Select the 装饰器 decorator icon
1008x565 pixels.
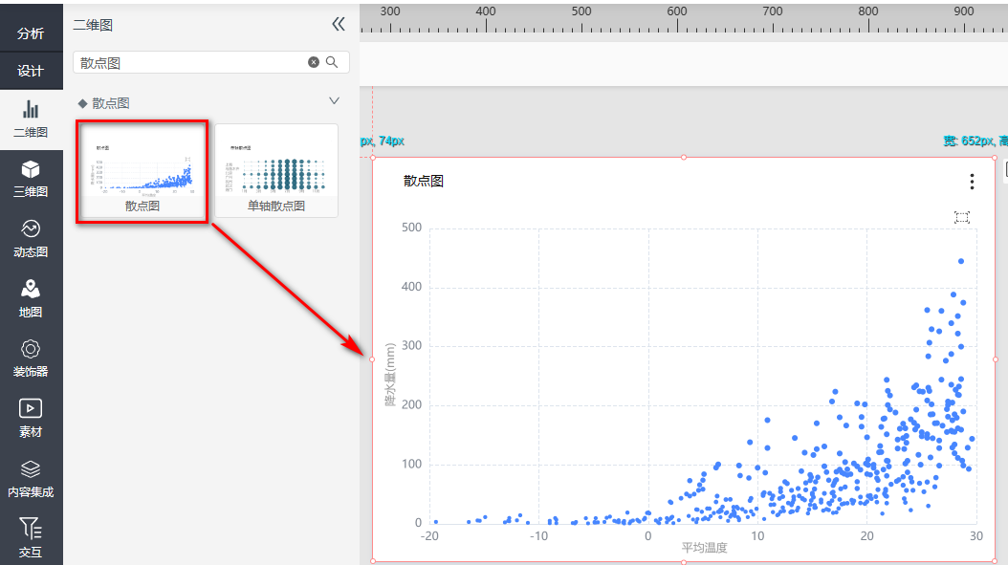point(31,358)
